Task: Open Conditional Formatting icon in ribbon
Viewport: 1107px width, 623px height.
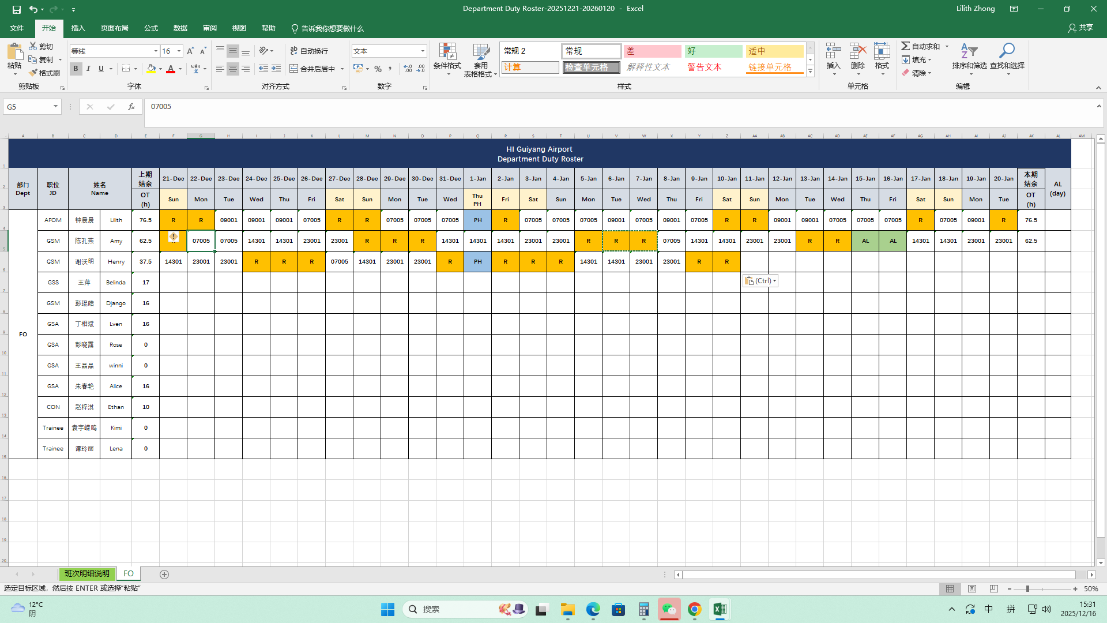Action: click(x=447, y=52)
